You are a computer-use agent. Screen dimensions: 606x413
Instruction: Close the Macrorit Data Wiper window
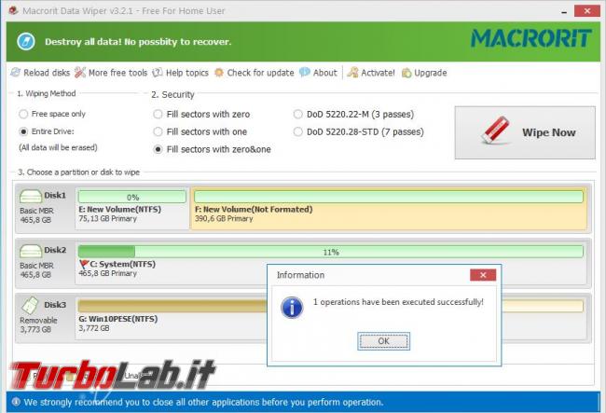click(587, 11)
